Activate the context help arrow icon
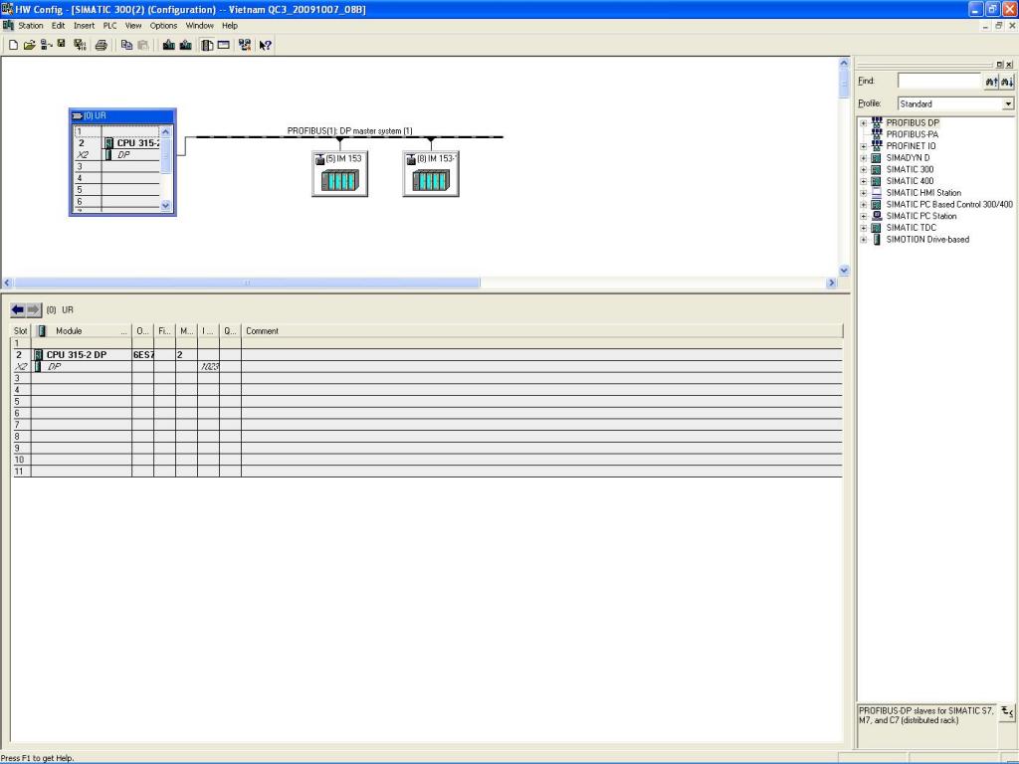Image resolution: width=1019 pixels, height=764 pixels. point(265,45)
